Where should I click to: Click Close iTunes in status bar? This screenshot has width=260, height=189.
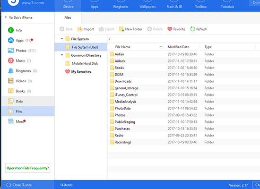click(x=19, y=185)
